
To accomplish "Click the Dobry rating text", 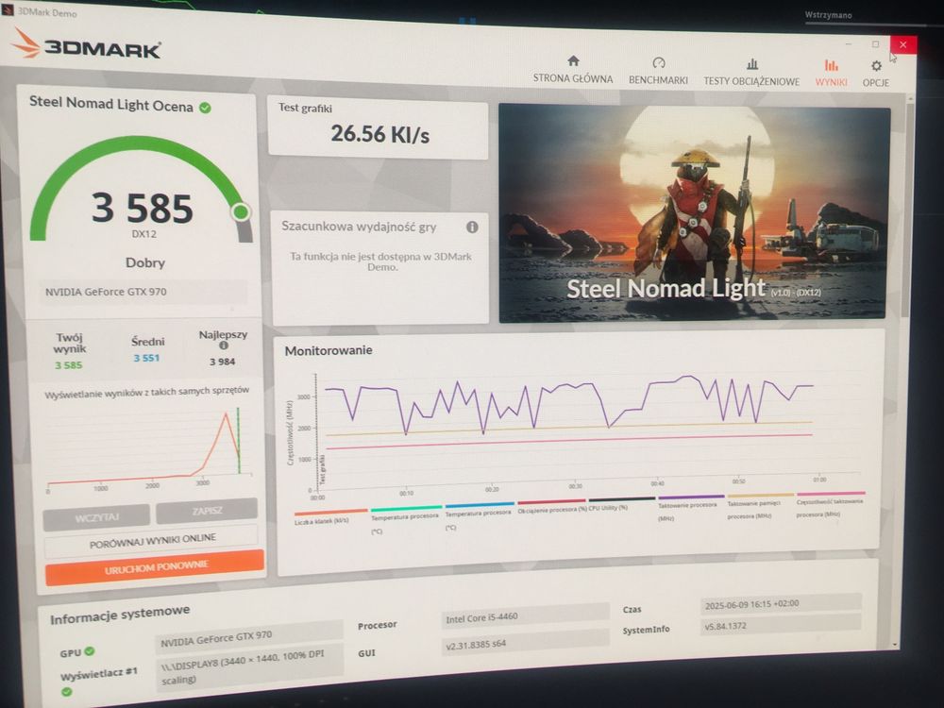I will click(145, 262).
